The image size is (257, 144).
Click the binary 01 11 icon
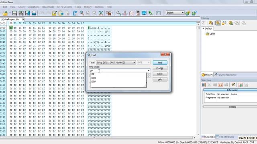pos(138,13)
